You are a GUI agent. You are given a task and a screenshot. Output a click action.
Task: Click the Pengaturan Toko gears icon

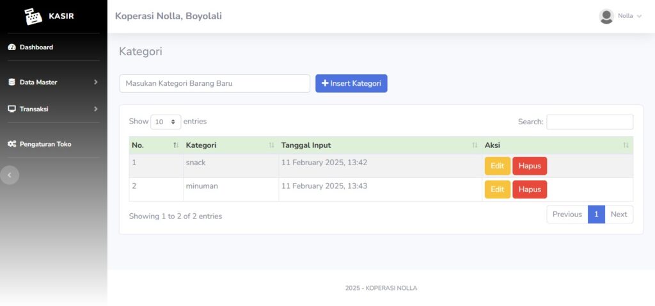click(12, 144)
